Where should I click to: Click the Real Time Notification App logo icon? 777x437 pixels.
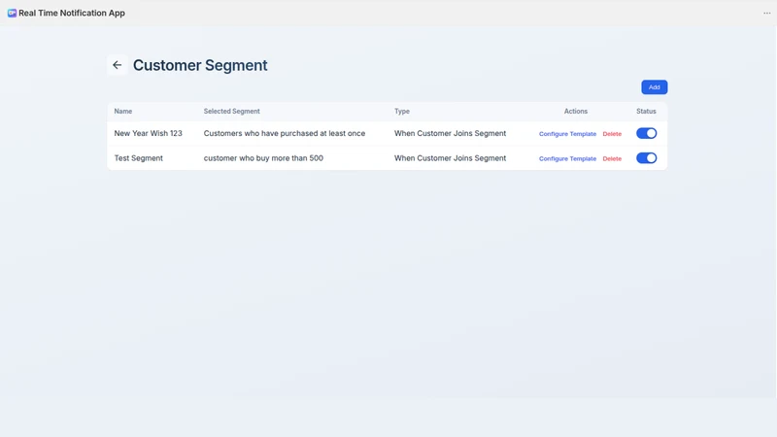(x=12, y=13)
